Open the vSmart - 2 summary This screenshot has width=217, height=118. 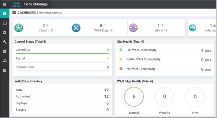pos(46,31)
